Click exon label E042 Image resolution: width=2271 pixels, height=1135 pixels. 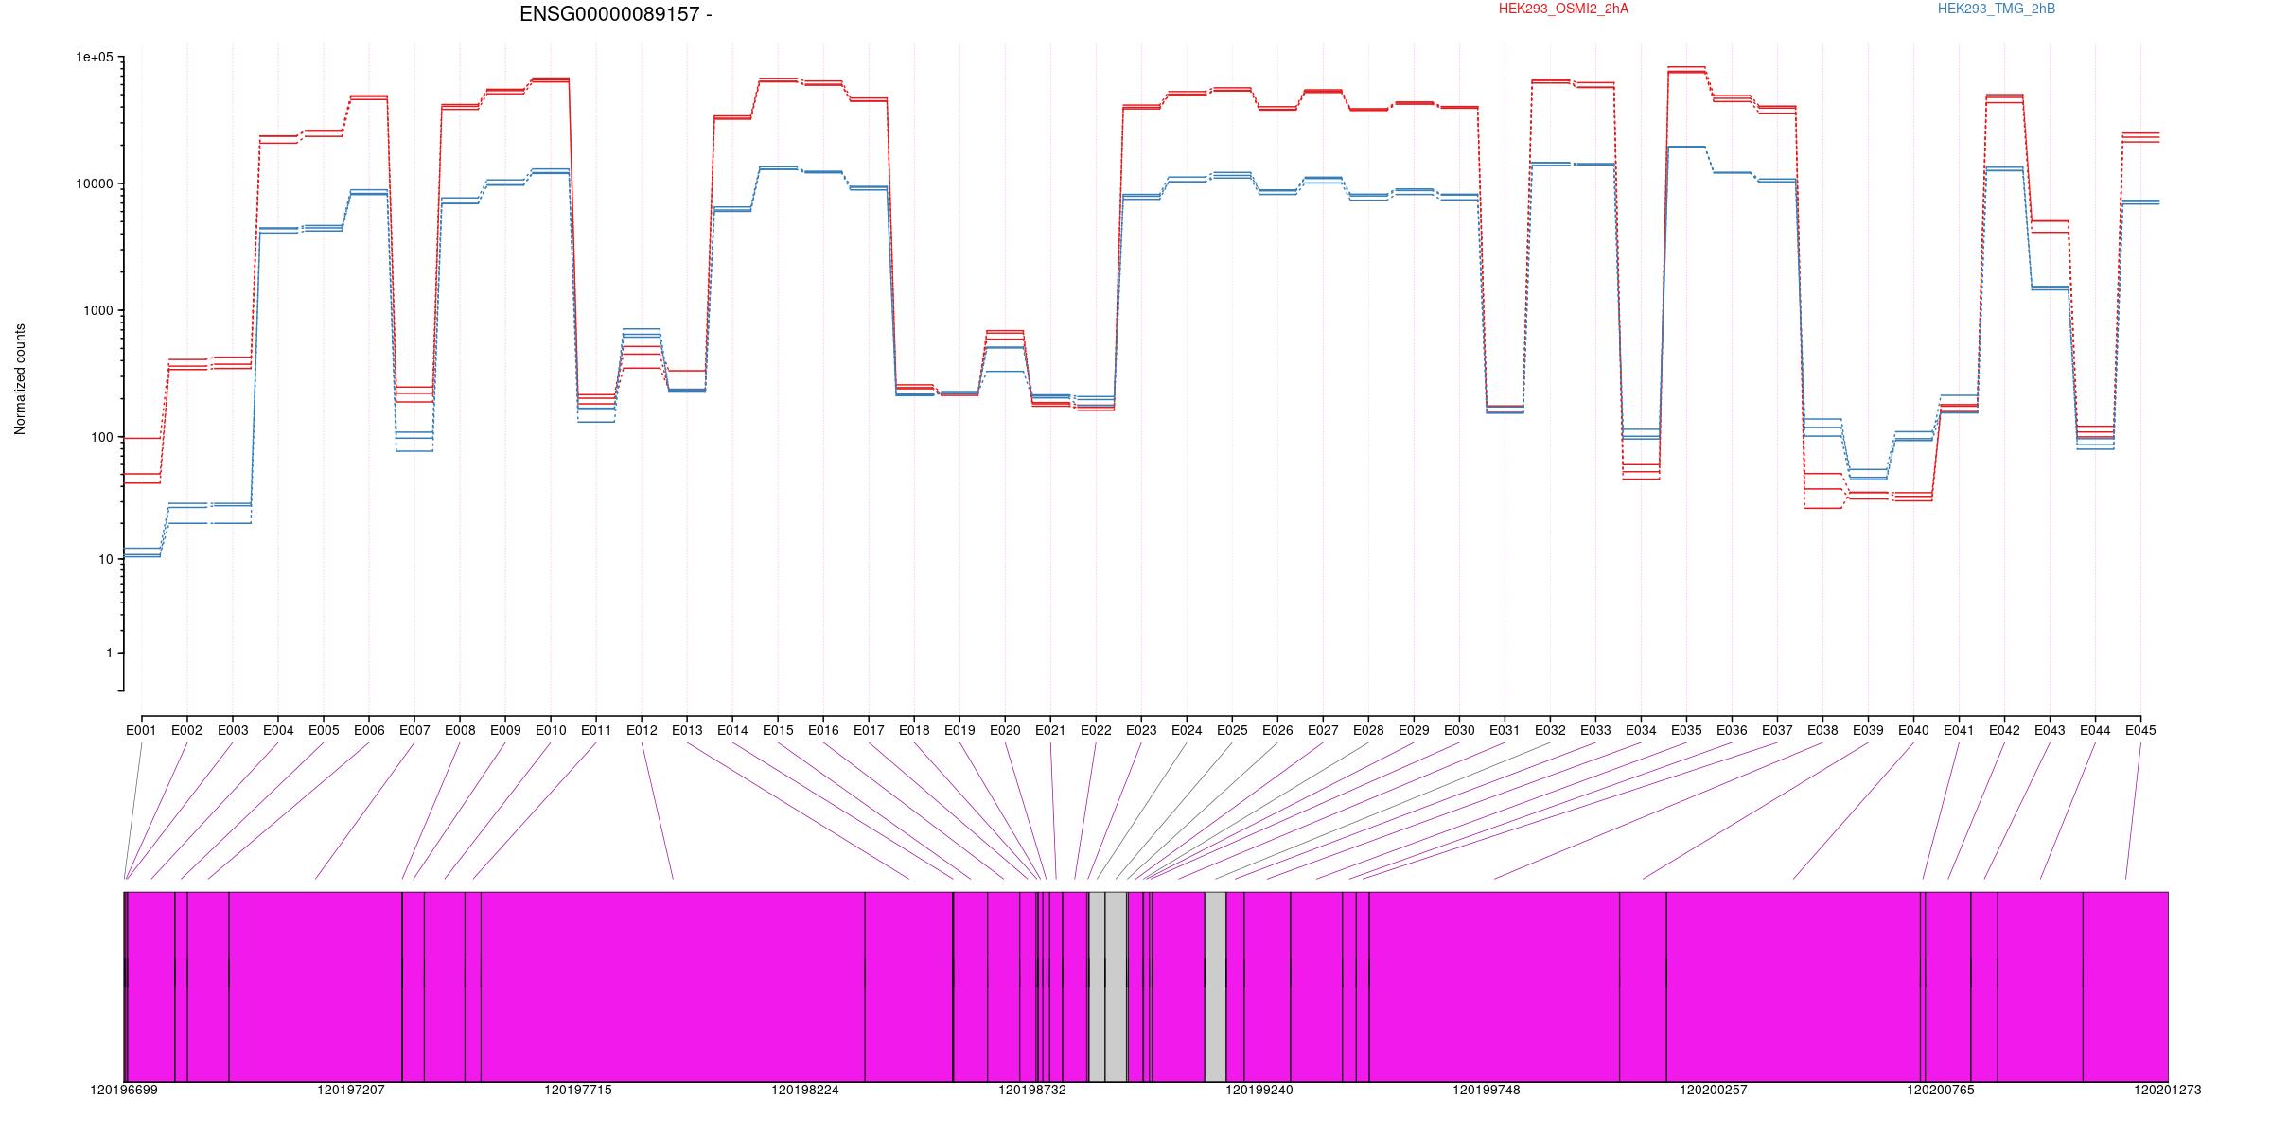point(2004,730)
